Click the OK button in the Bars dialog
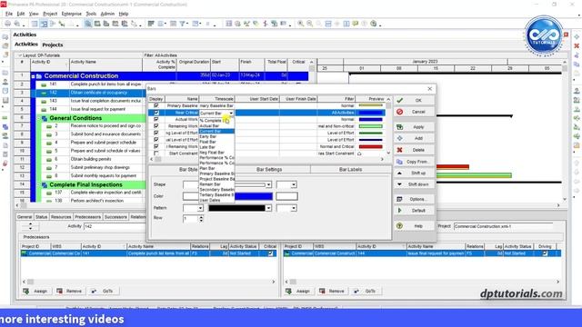Screen dimensions: 582x327 (414, 101)
